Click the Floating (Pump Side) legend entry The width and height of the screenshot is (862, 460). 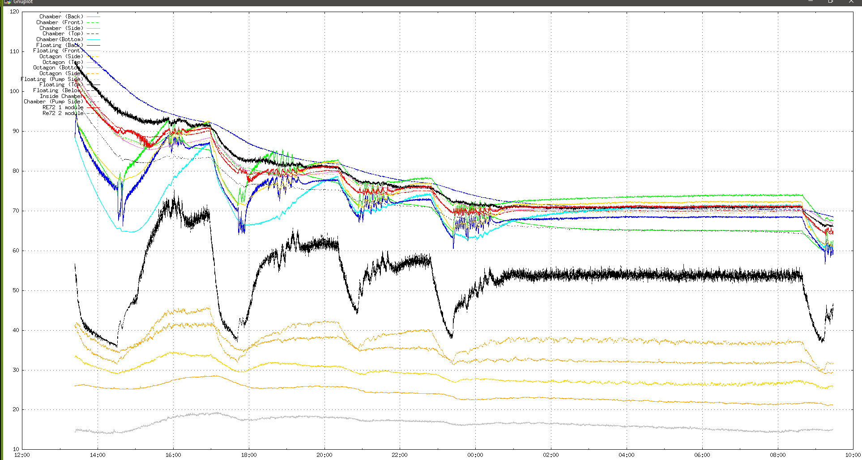pos(52,79)
